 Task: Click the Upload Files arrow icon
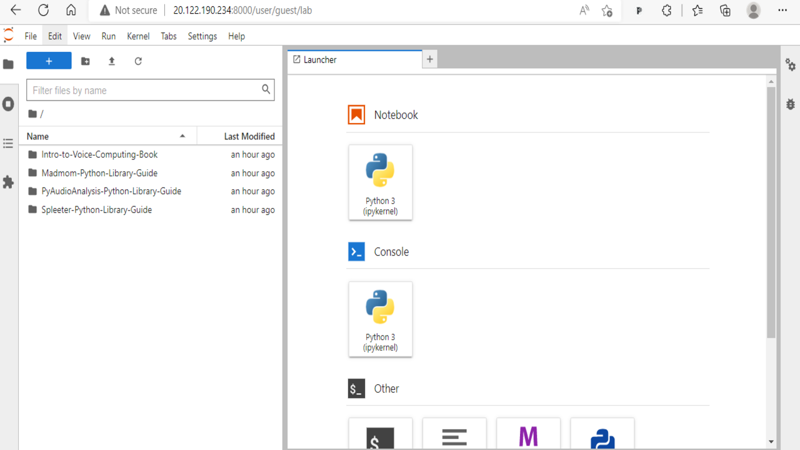[112, 61]
